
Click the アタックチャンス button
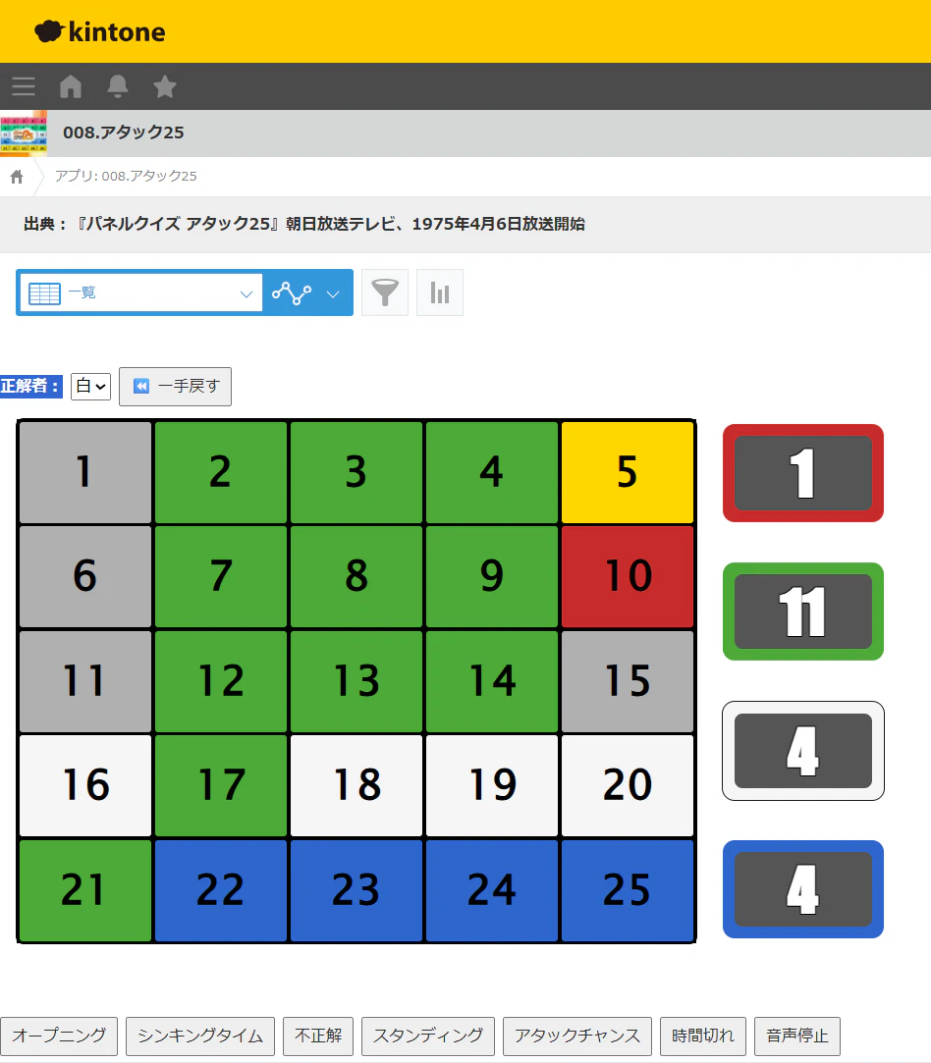click(x=577, y=1036)
